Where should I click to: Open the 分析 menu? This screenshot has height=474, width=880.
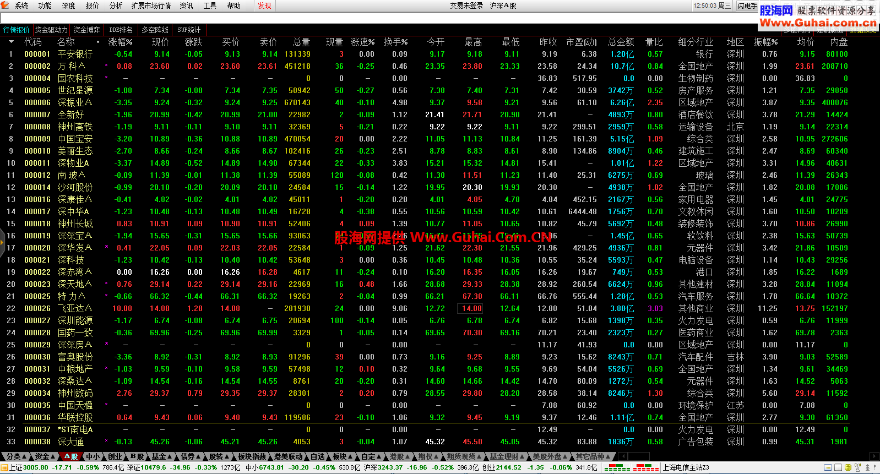(x=116, y=6)
